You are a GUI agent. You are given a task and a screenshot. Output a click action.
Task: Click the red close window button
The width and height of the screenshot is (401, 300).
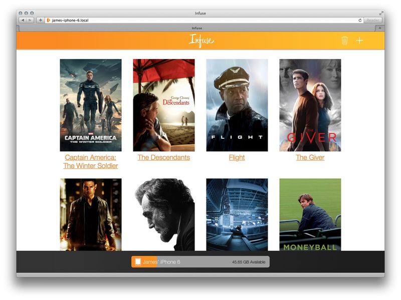click(21, 13)
